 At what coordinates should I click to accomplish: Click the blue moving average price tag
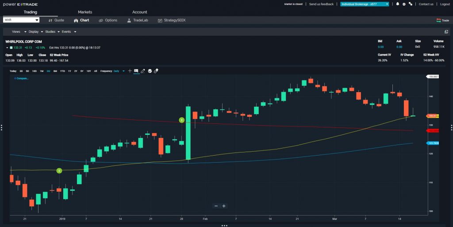point(433,143)
